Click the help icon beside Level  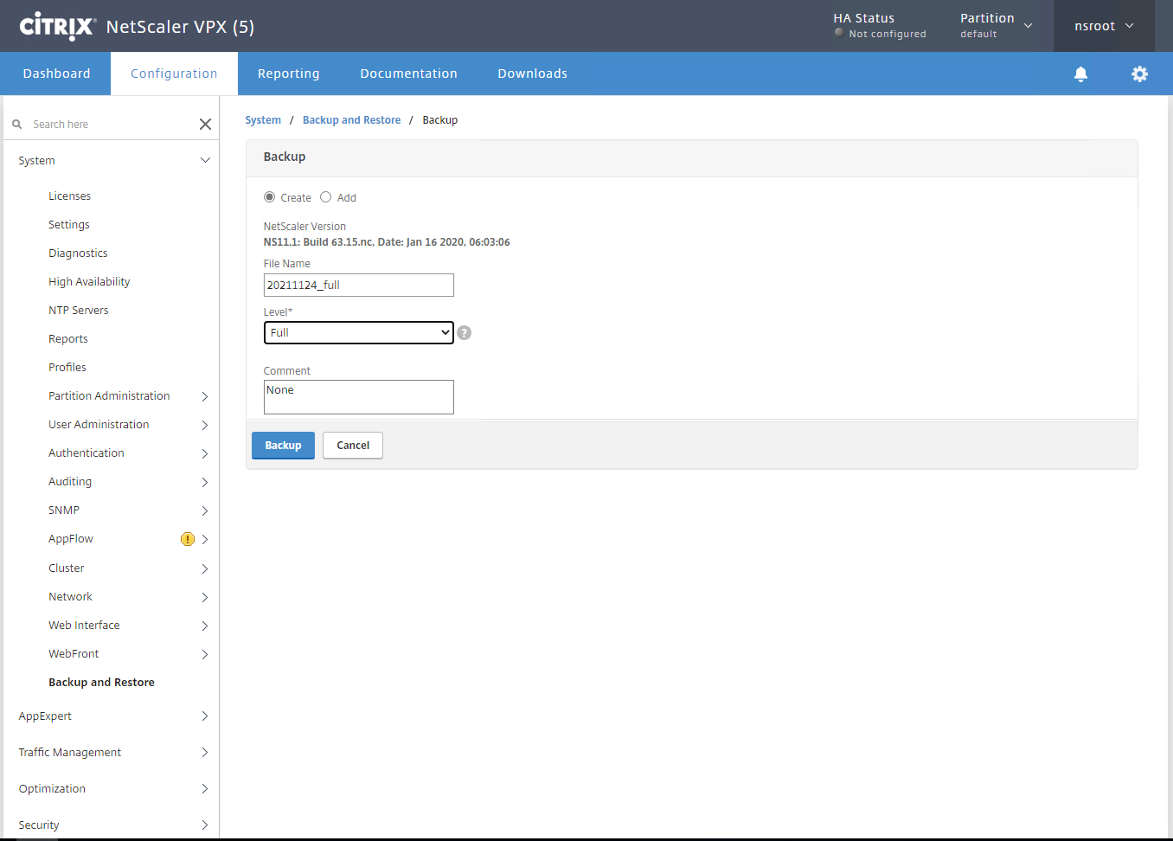point(465,333)
